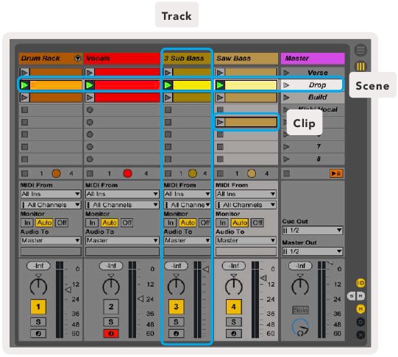
Task: Set Vocals monitor to Auto
Action: (x=110, y=223)
